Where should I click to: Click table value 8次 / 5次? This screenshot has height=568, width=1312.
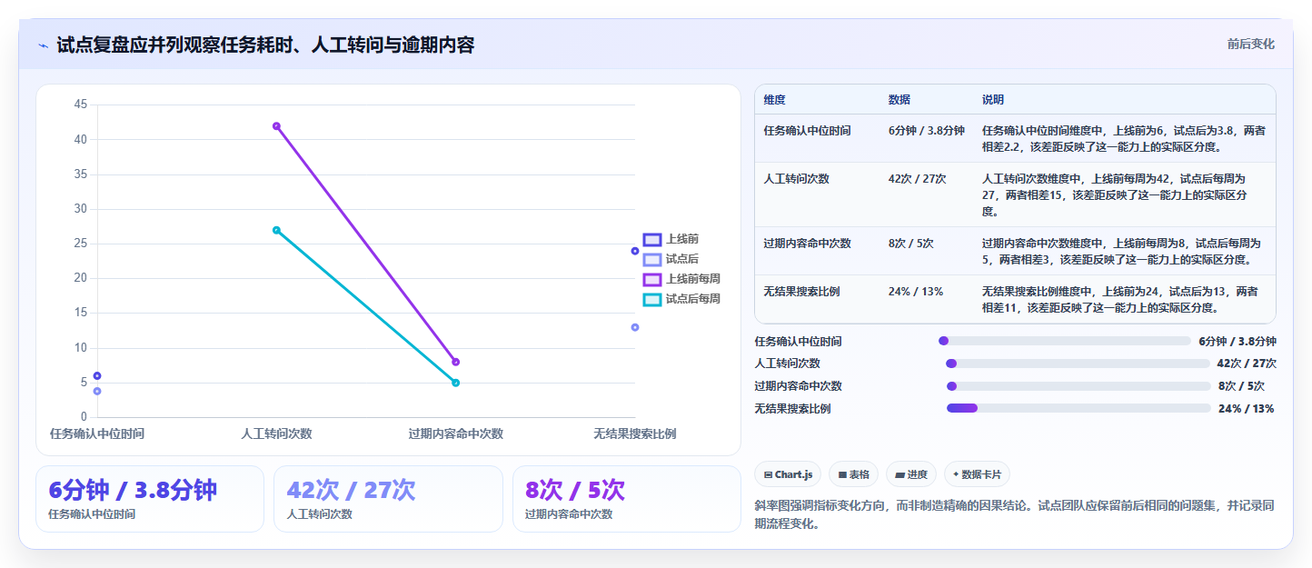(x=911, y=244)
